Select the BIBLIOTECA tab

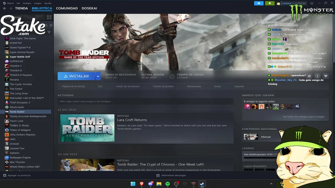(x=42, y=8)
